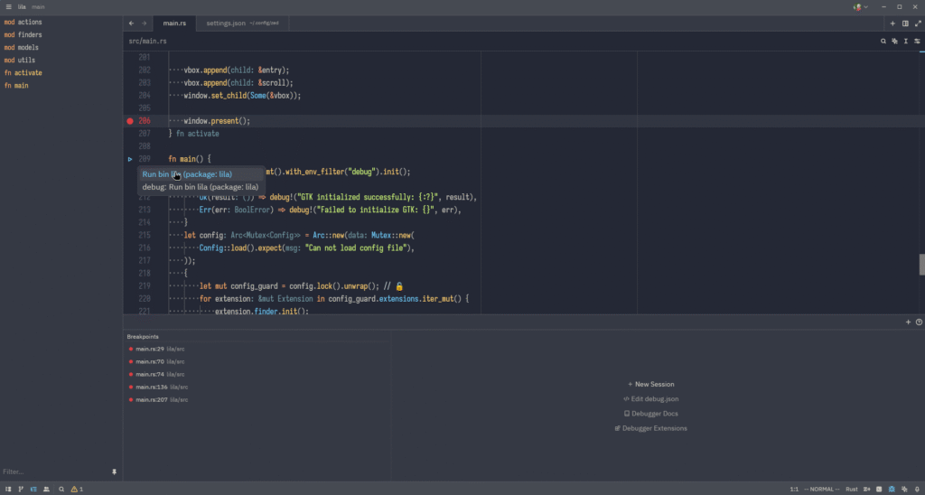925x495 pixels.
Task: Select 'debug: Run bin lila' menu entry
Action: click(200, 187)
